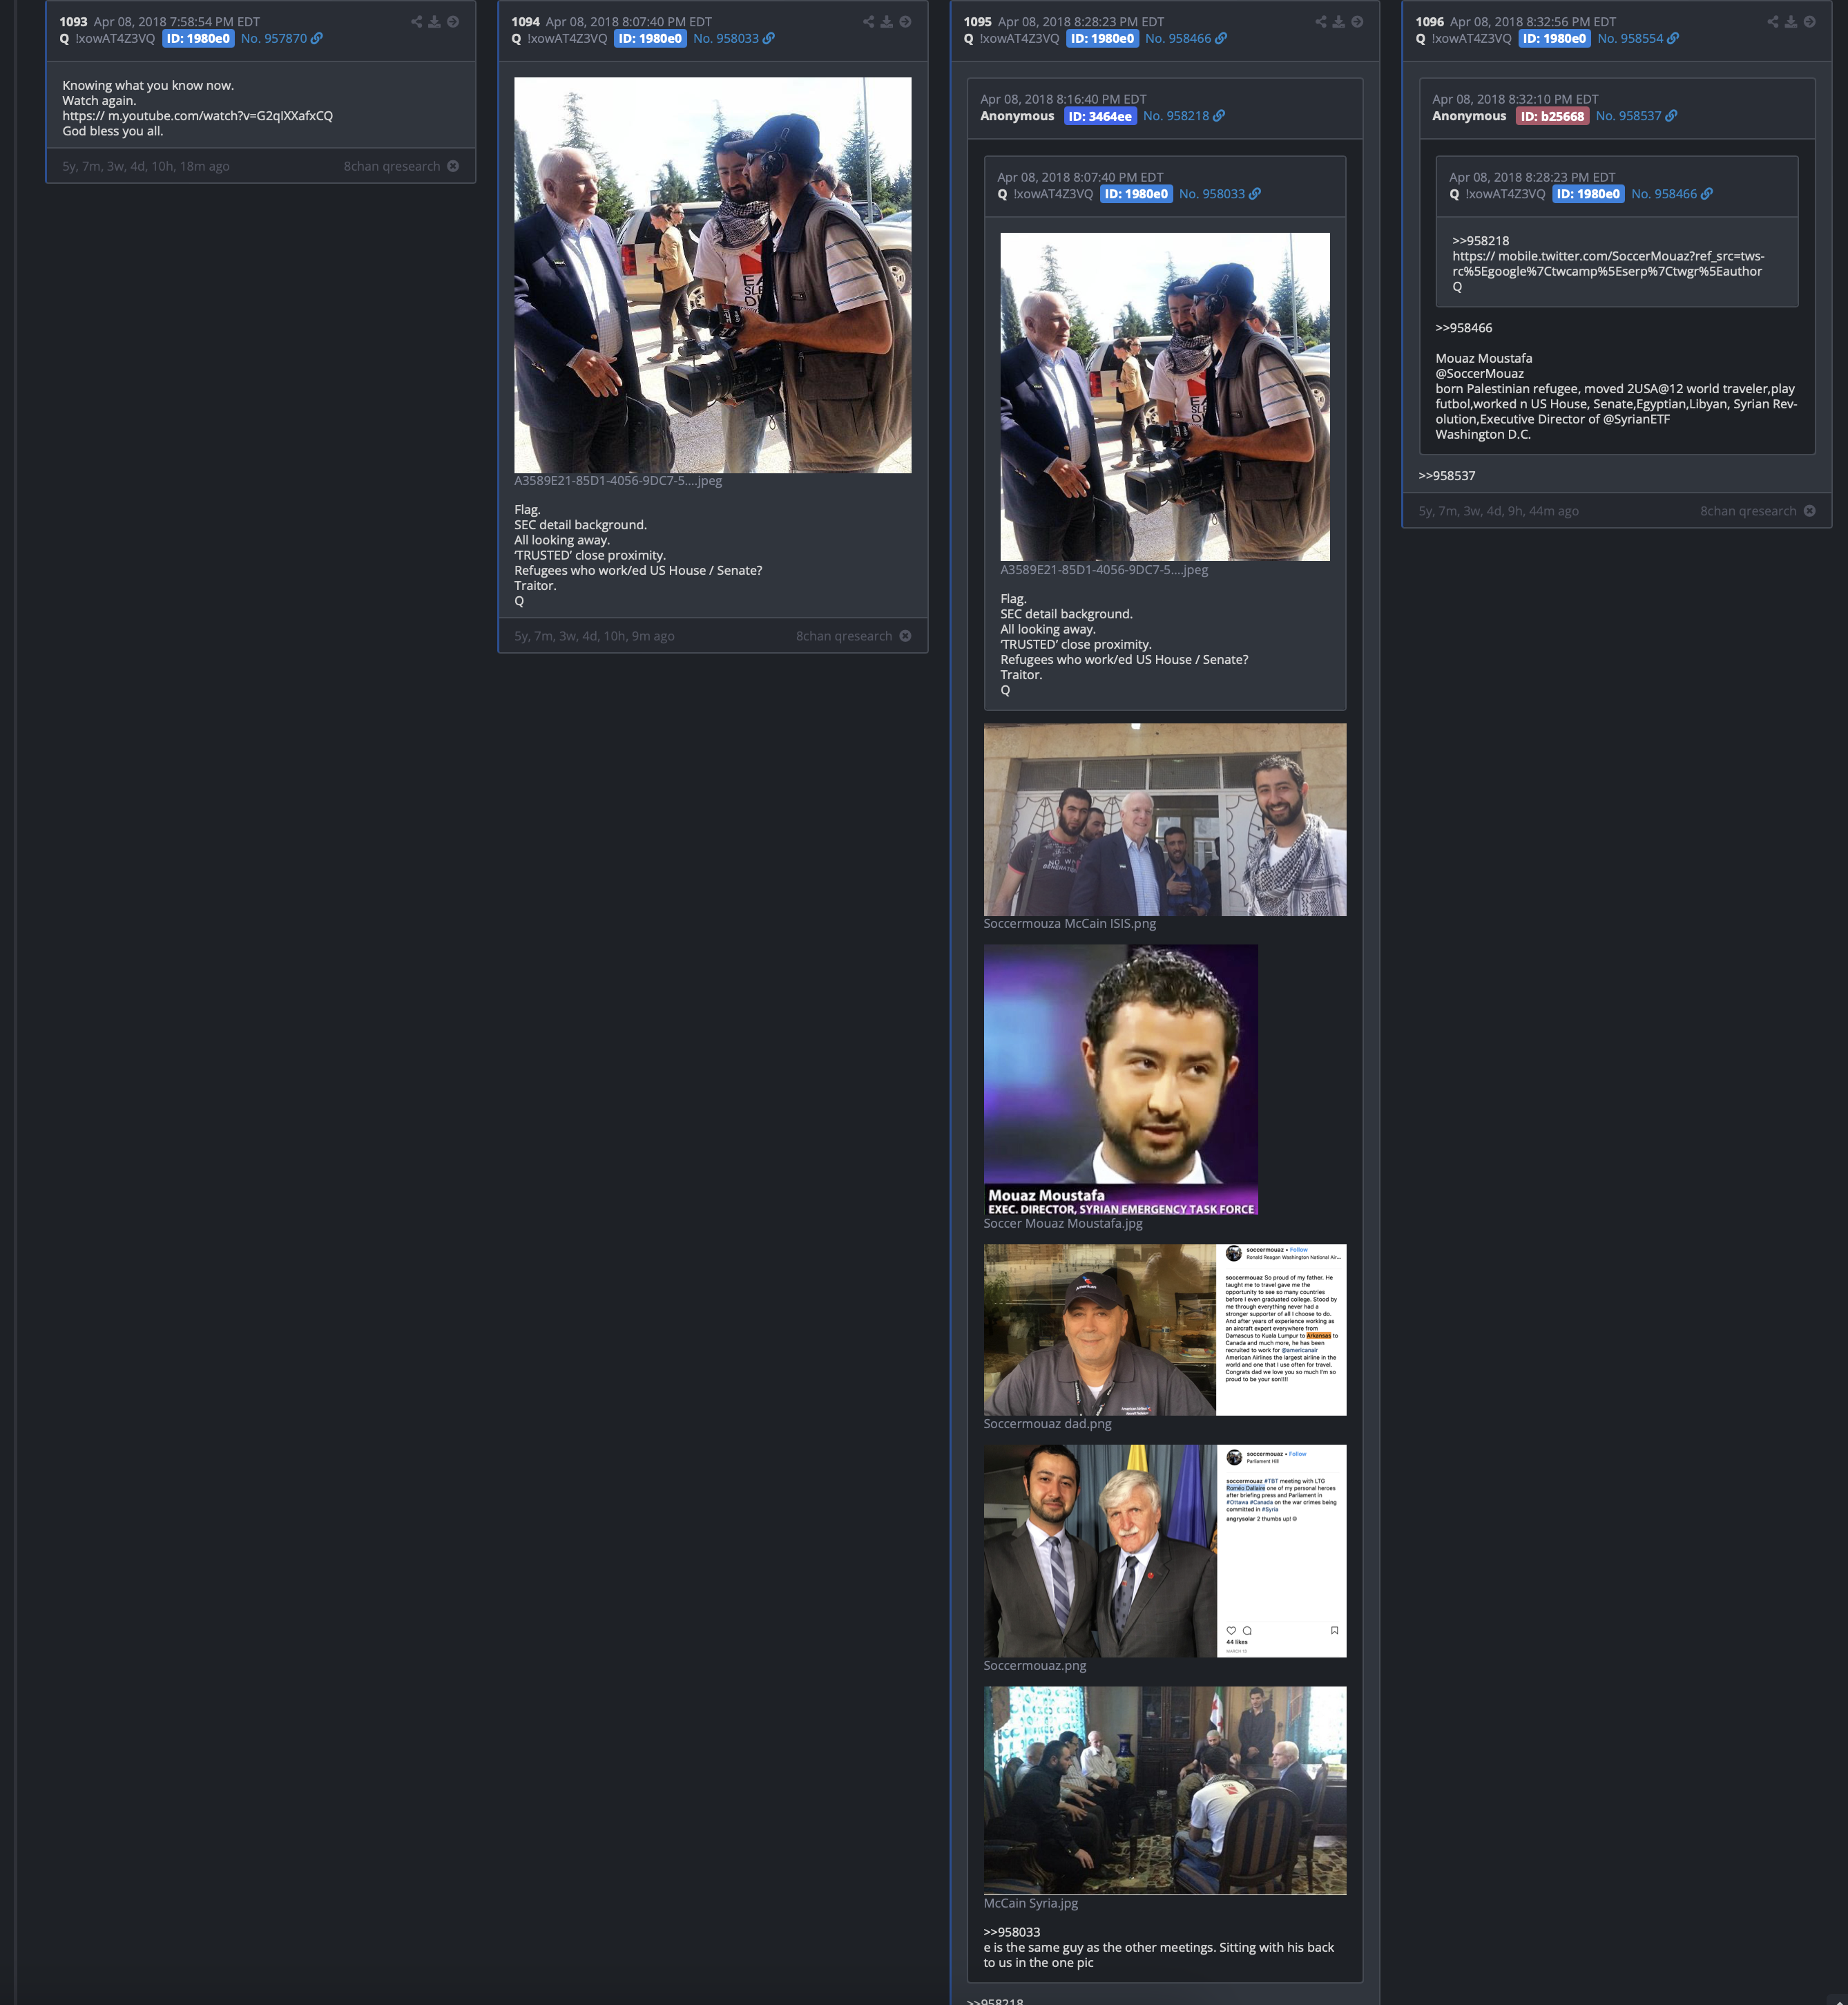This screenshot has width=1848, height=2005.
Task: Click ID: 1980e0 badge on post 1093
Action: tap(198, 39)
